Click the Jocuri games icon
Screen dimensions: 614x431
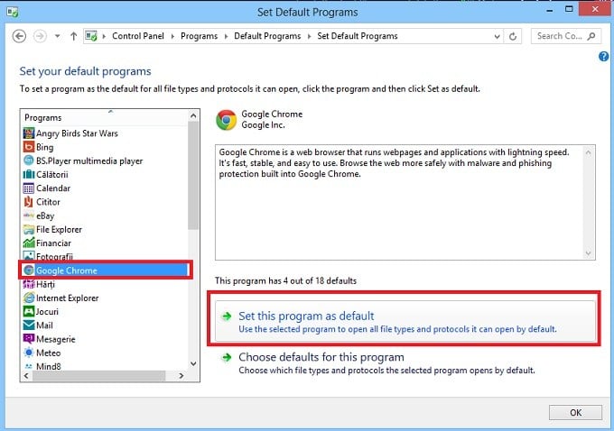29,312
